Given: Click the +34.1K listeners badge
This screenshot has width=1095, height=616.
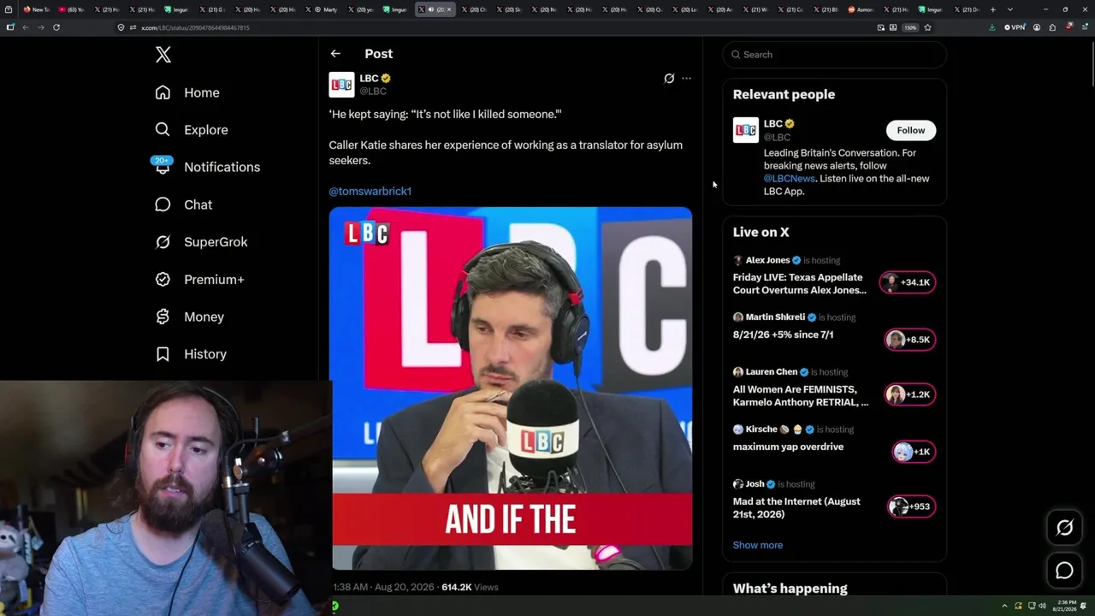Looking at the screenshot, I should point(909,282).
